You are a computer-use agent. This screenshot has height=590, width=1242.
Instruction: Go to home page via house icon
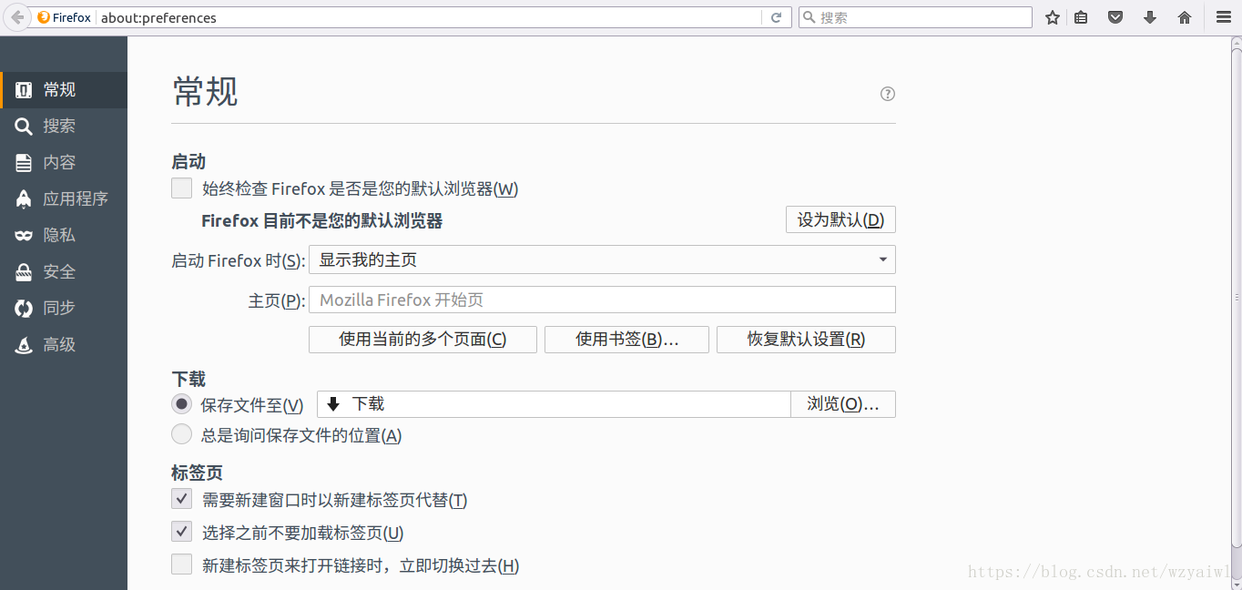(x=1185, y=17)
